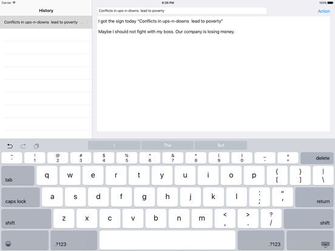Tap the number 0 parenthesis key
Image resolution: width=335 pixels, height=251 pixels.
click(242, 158)
